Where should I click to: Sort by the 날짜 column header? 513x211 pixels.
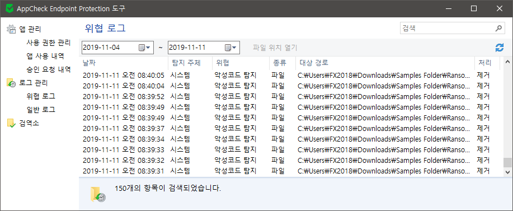(124, 63)
